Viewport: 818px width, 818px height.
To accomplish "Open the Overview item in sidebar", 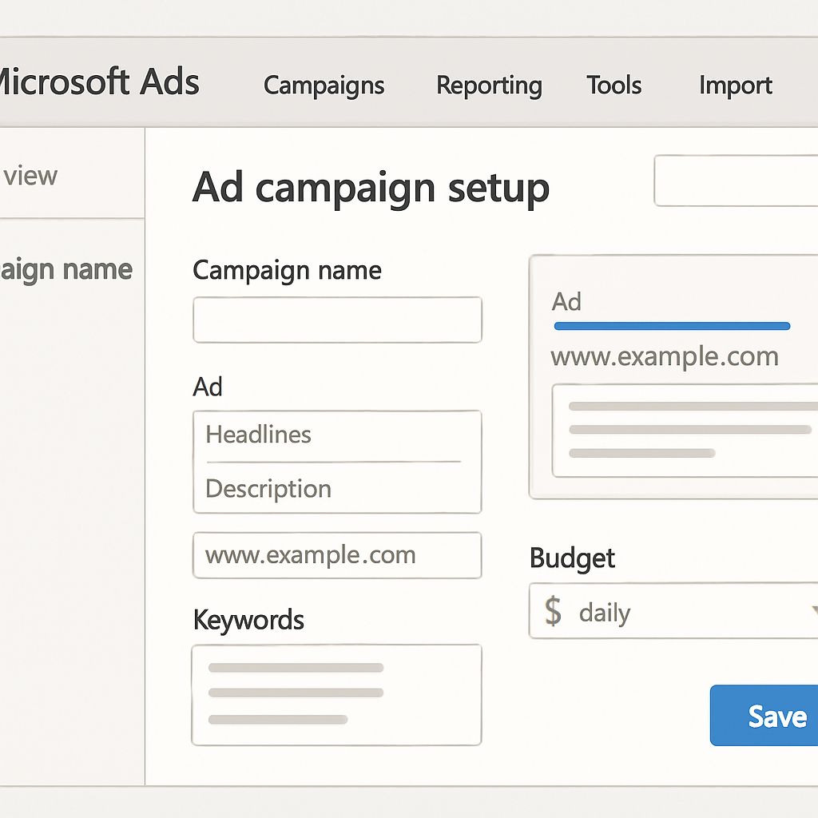I will point(30,176).
